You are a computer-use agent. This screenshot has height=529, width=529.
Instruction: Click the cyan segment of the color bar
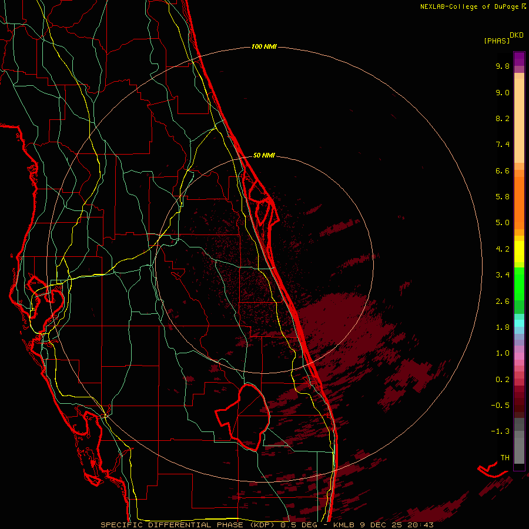519,323
